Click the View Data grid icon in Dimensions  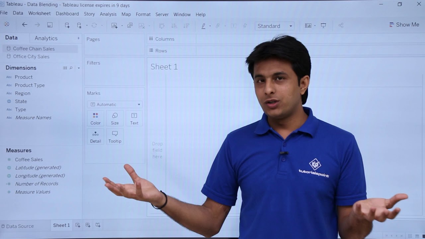click(65, 68)
